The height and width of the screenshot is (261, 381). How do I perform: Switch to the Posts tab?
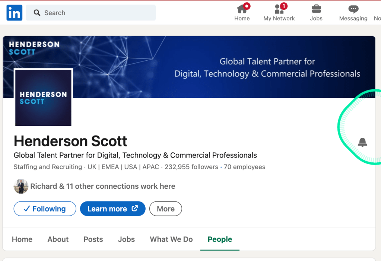tap(93, 239)
